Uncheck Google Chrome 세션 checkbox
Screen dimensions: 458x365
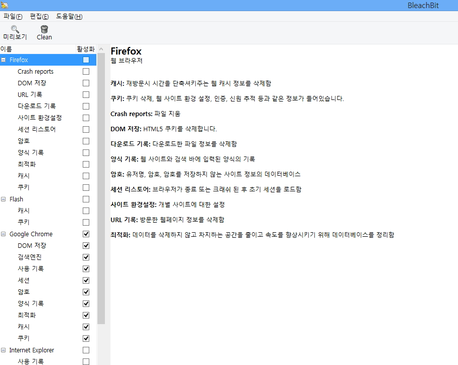coord(86,281)
